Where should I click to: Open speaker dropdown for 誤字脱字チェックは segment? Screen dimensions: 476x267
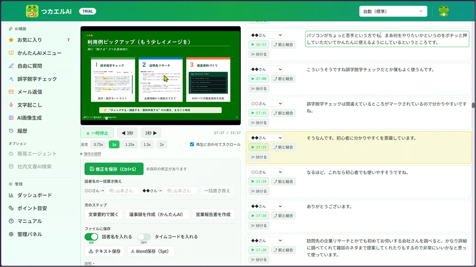tap(266, 104)
